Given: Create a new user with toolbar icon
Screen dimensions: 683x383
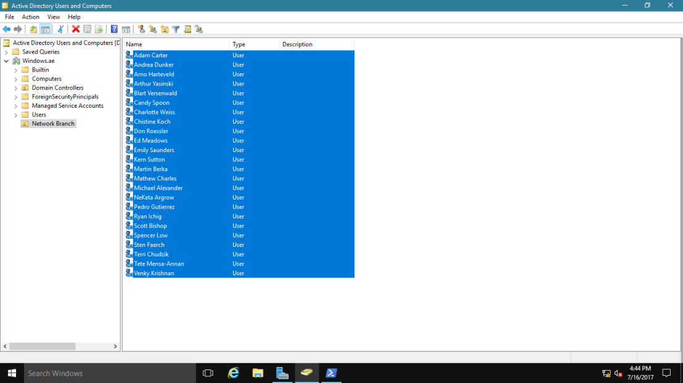Looking at the screenshot, I should (141, 29).
